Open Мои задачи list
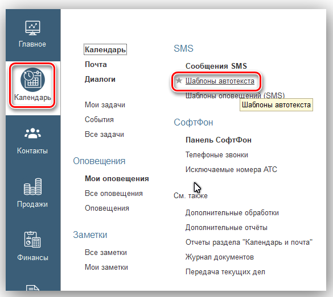Viewport: 333px width, 297px height. point(105,105)
